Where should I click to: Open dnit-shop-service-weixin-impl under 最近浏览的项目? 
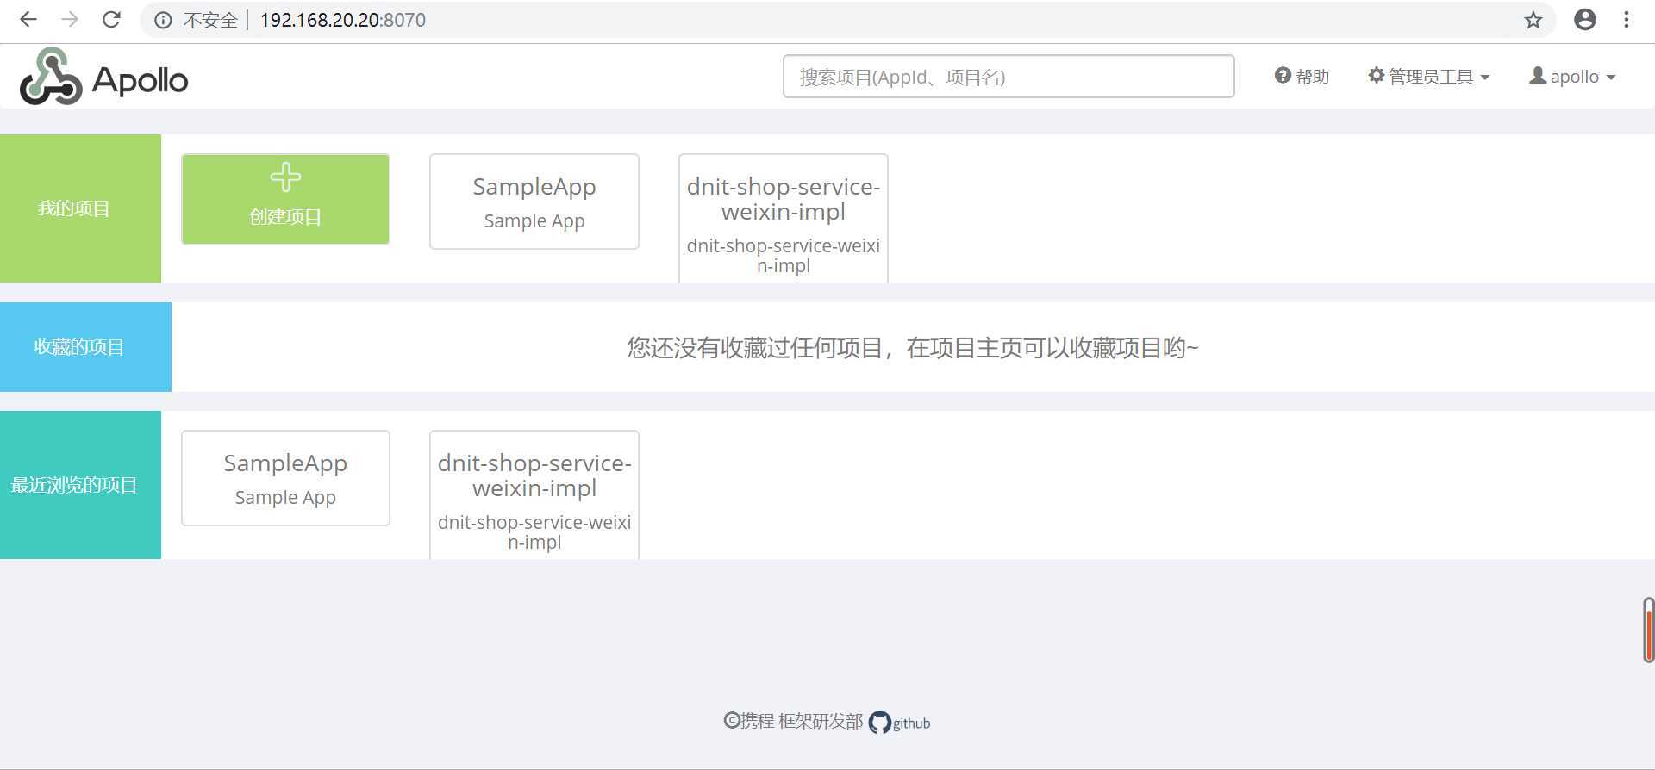point(534,494)
